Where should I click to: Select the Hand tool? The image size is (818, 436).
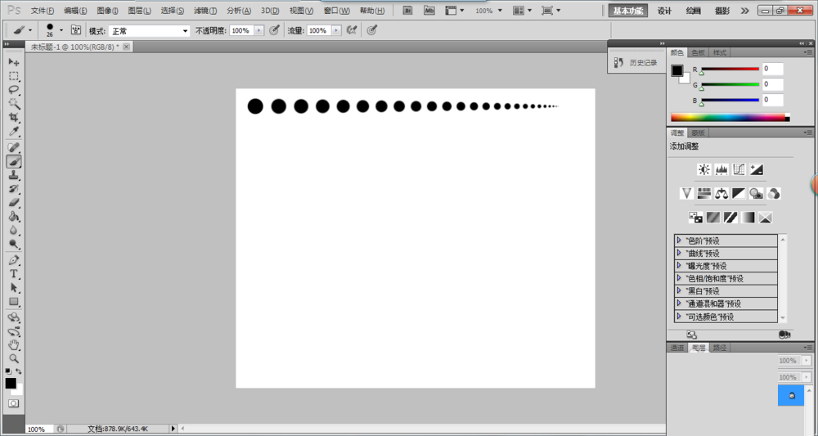(x=14, y=344)
